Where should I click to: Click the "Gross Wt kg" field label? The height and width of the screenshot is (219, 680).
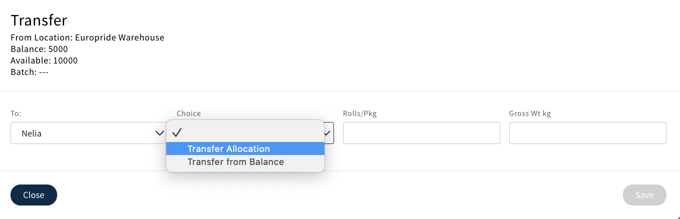coord(530,113)
